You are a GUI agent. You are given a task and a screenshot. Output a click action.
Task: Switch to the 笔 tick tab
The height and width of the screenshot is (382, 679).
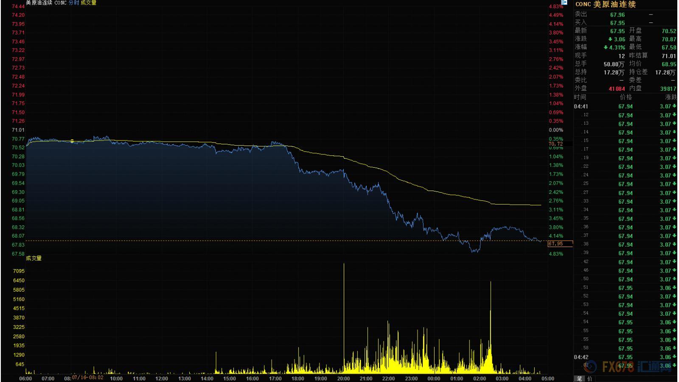pyautogui.click(x=579, y=379)
